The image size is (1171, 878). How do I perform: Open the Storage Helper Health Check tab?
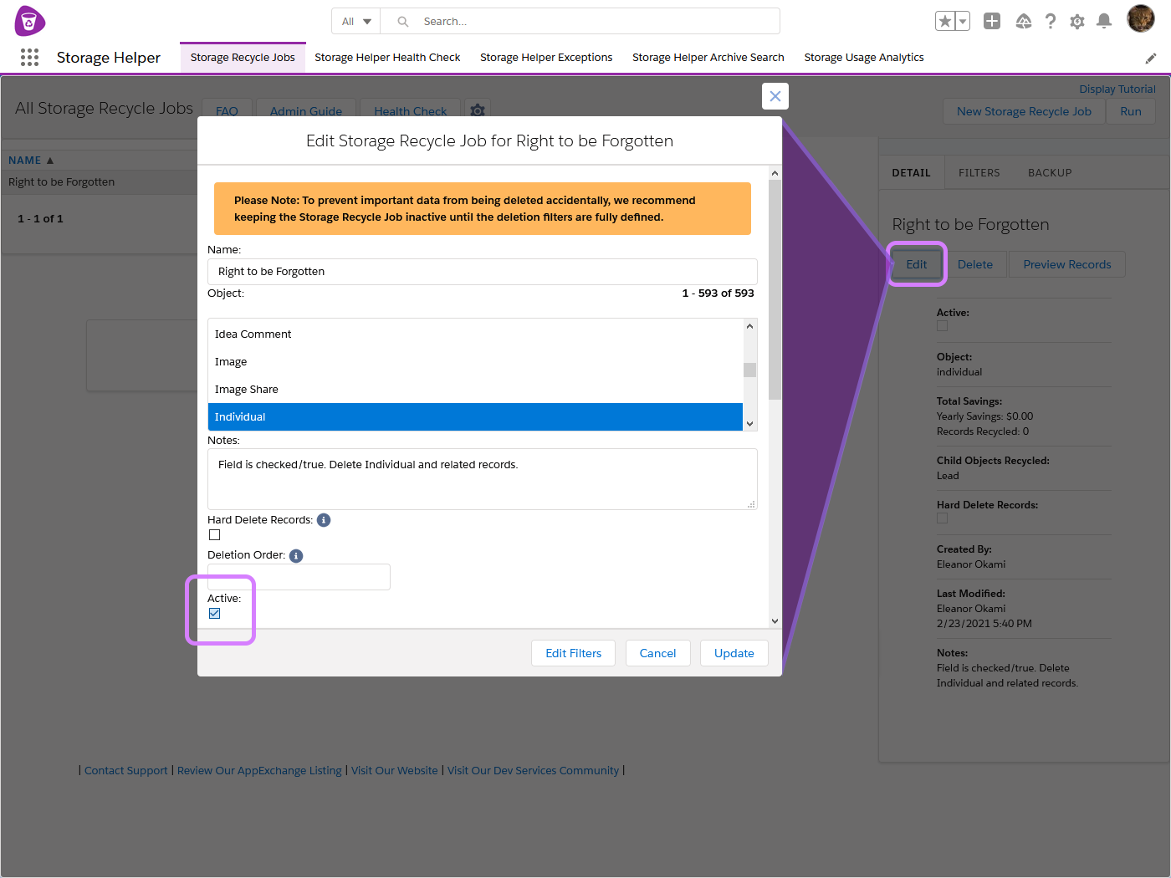pyautogui.click(x=387, y=58)
